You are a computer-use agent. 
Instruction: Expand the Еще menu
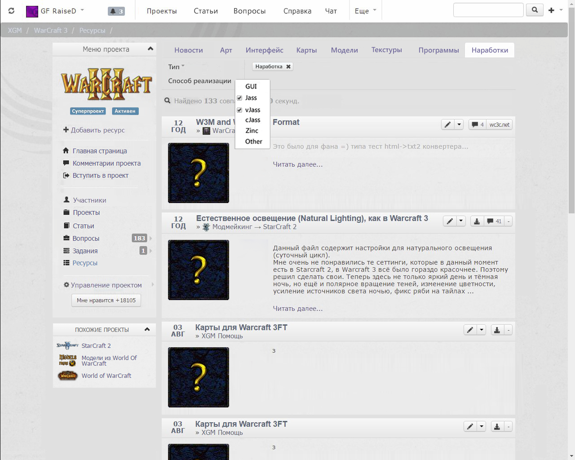[365, 11]
